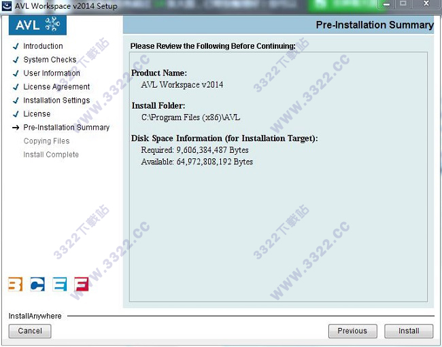Screen dimensions: 442x347
Task: Click the Pre-Installation Summary page header
Action: coord(375,24)
